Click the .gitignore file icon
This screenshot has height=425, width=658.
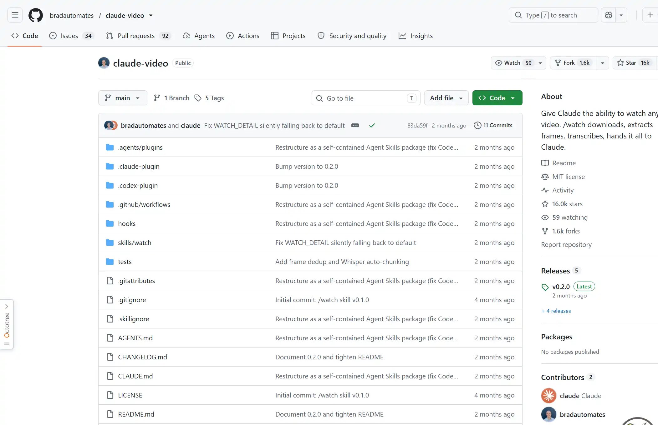110,300
